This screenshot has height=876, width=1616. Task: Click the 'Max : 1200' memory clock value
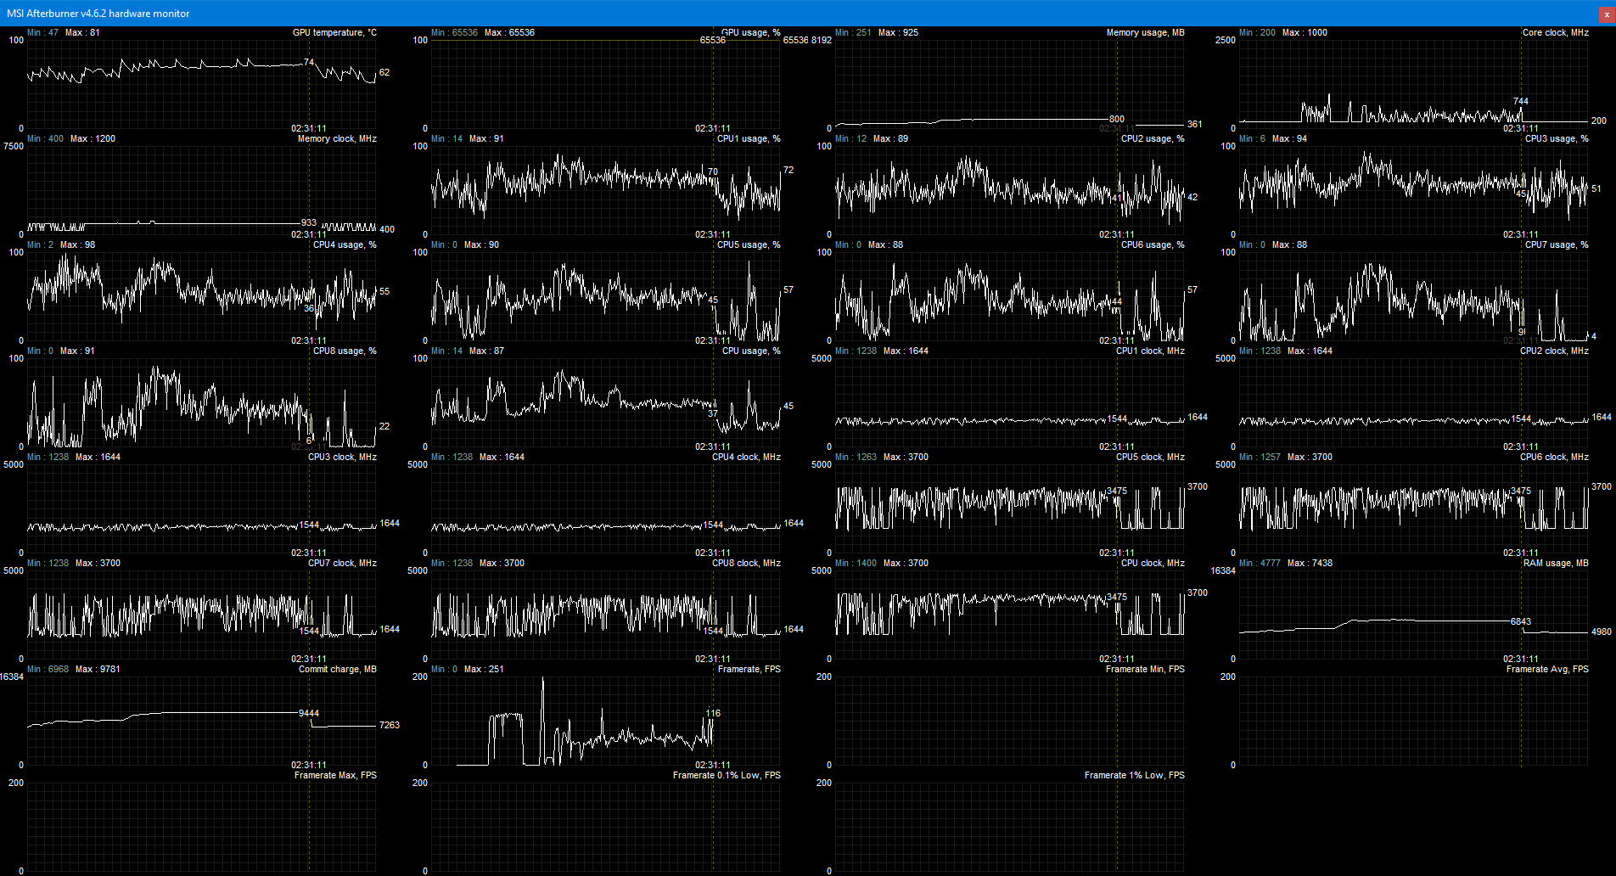93,138
